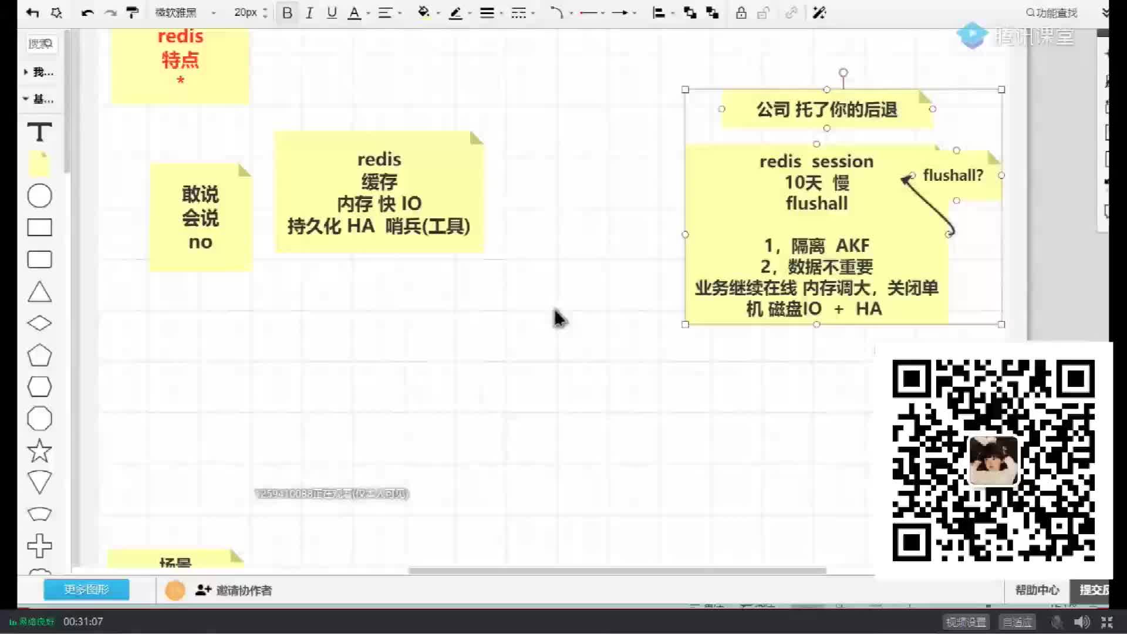Select the Text tool shape

tap(39, 132)
